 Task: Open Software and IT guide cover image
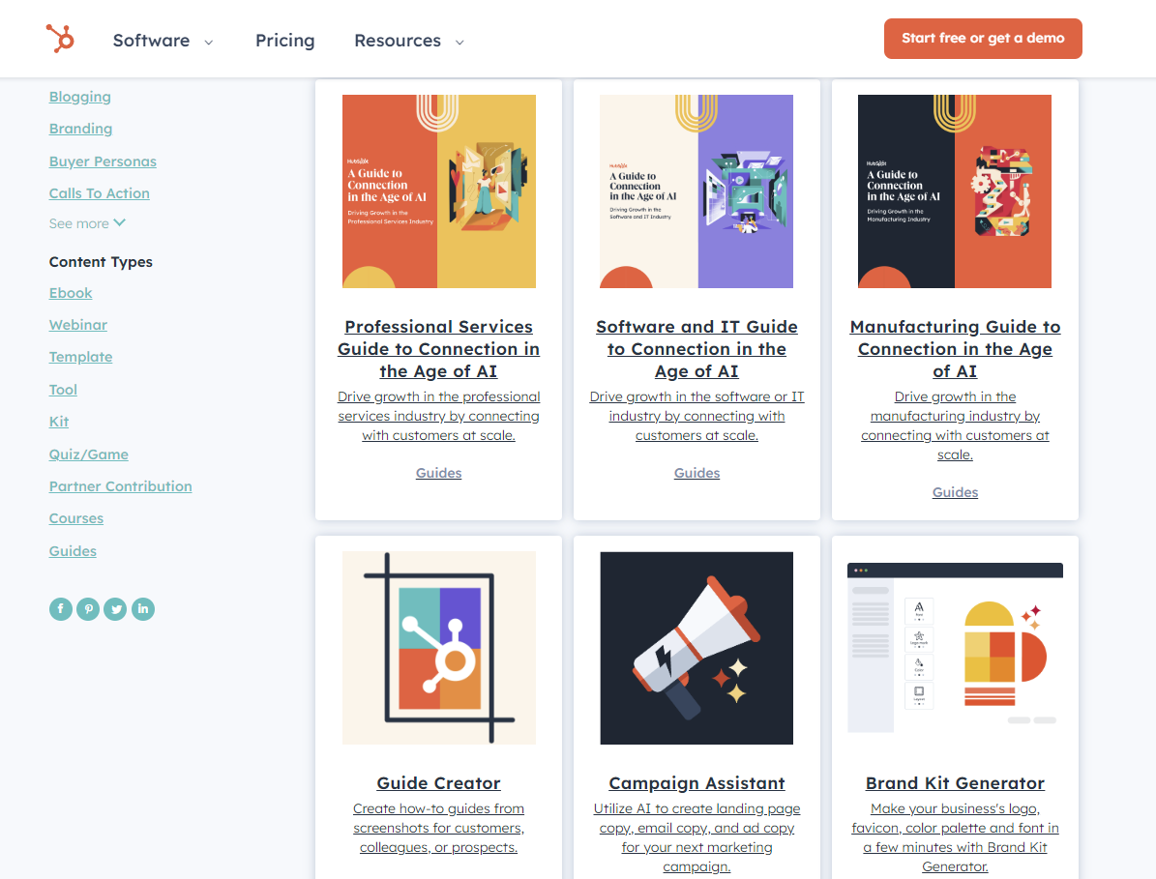click(x=697, y=190)
